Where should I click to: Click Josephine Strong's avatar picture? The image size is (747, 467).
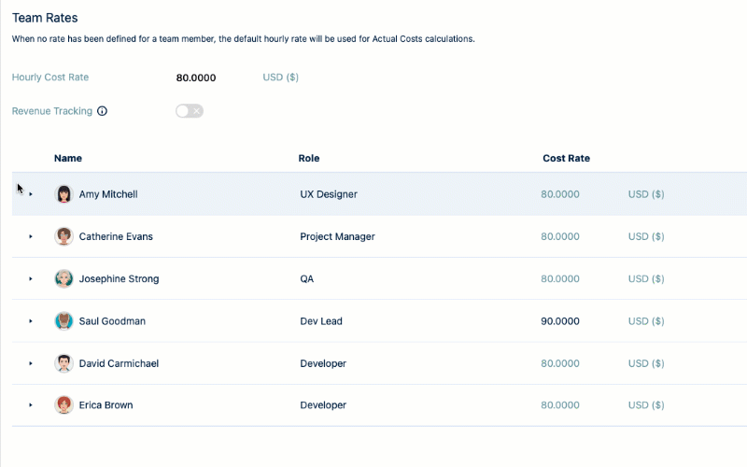(63, 278)
